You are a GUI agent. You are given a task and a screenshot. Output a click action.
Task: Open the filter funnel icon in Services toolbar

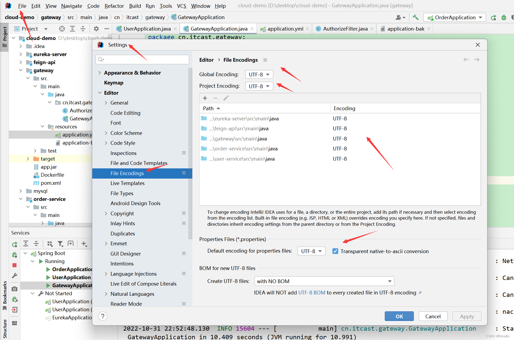(60, 243)
